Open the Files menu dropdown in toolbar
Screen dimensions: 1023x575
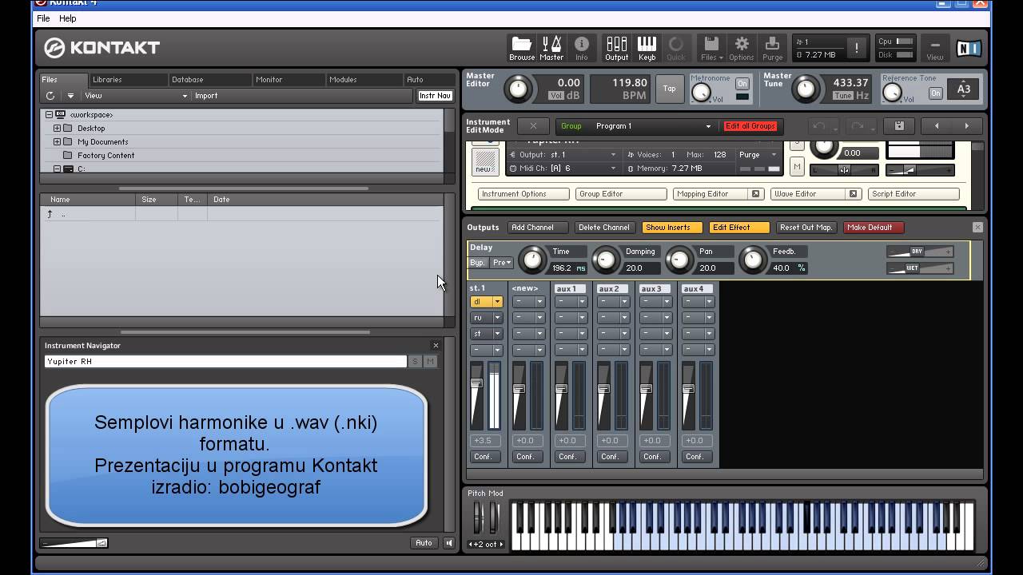(x=711, y=48)
